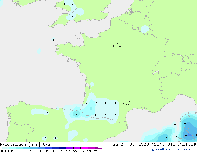Select the 35–40 mm legend swatch
The image size is (197, 152).
(x=77, y=148)
